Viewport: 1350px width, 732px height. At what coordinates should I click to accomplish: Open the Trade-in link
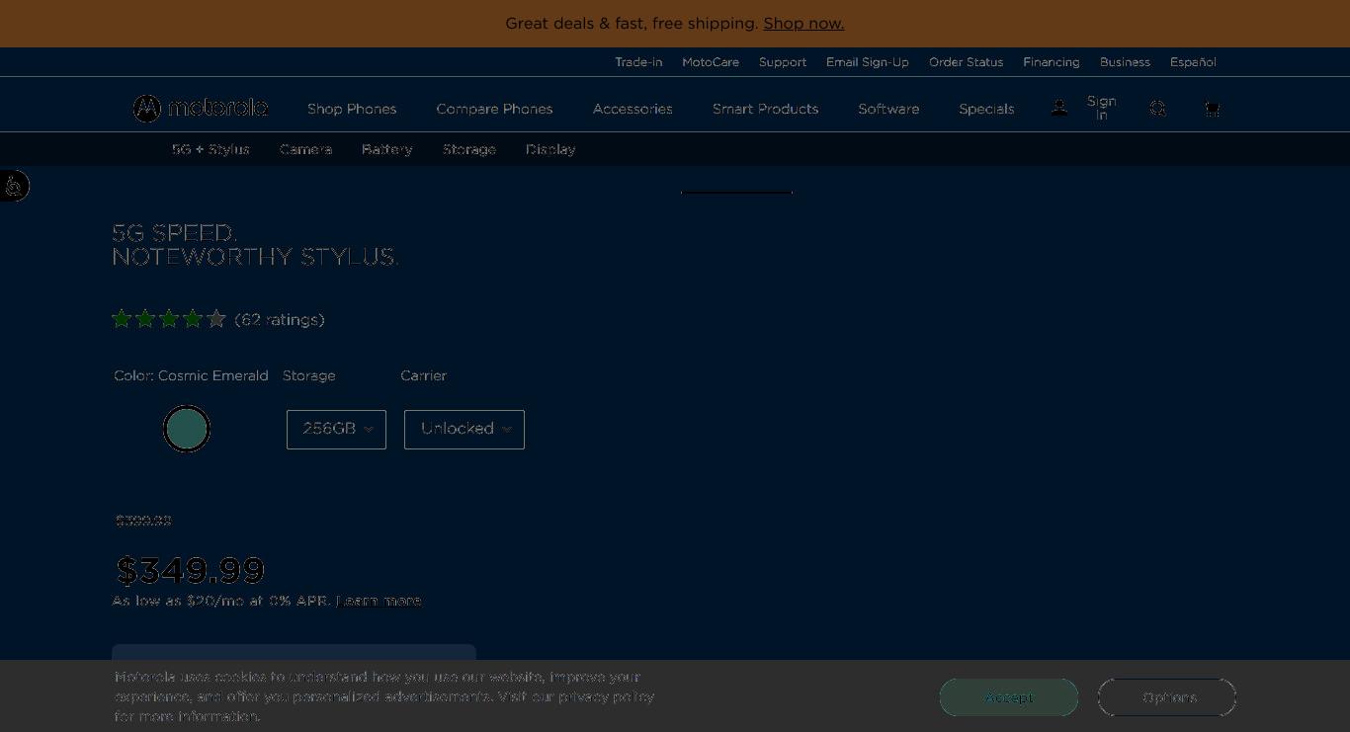638,62
